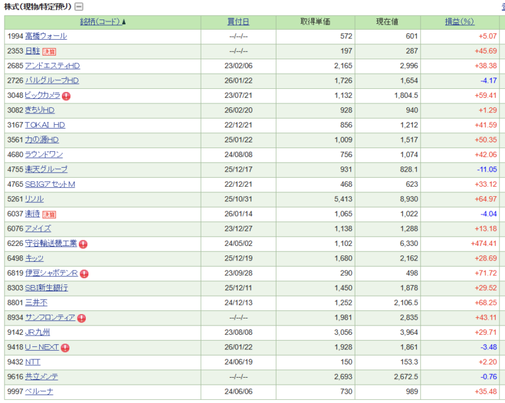Click the alert icon next to 守谷輸送機工業

[83, 244]
